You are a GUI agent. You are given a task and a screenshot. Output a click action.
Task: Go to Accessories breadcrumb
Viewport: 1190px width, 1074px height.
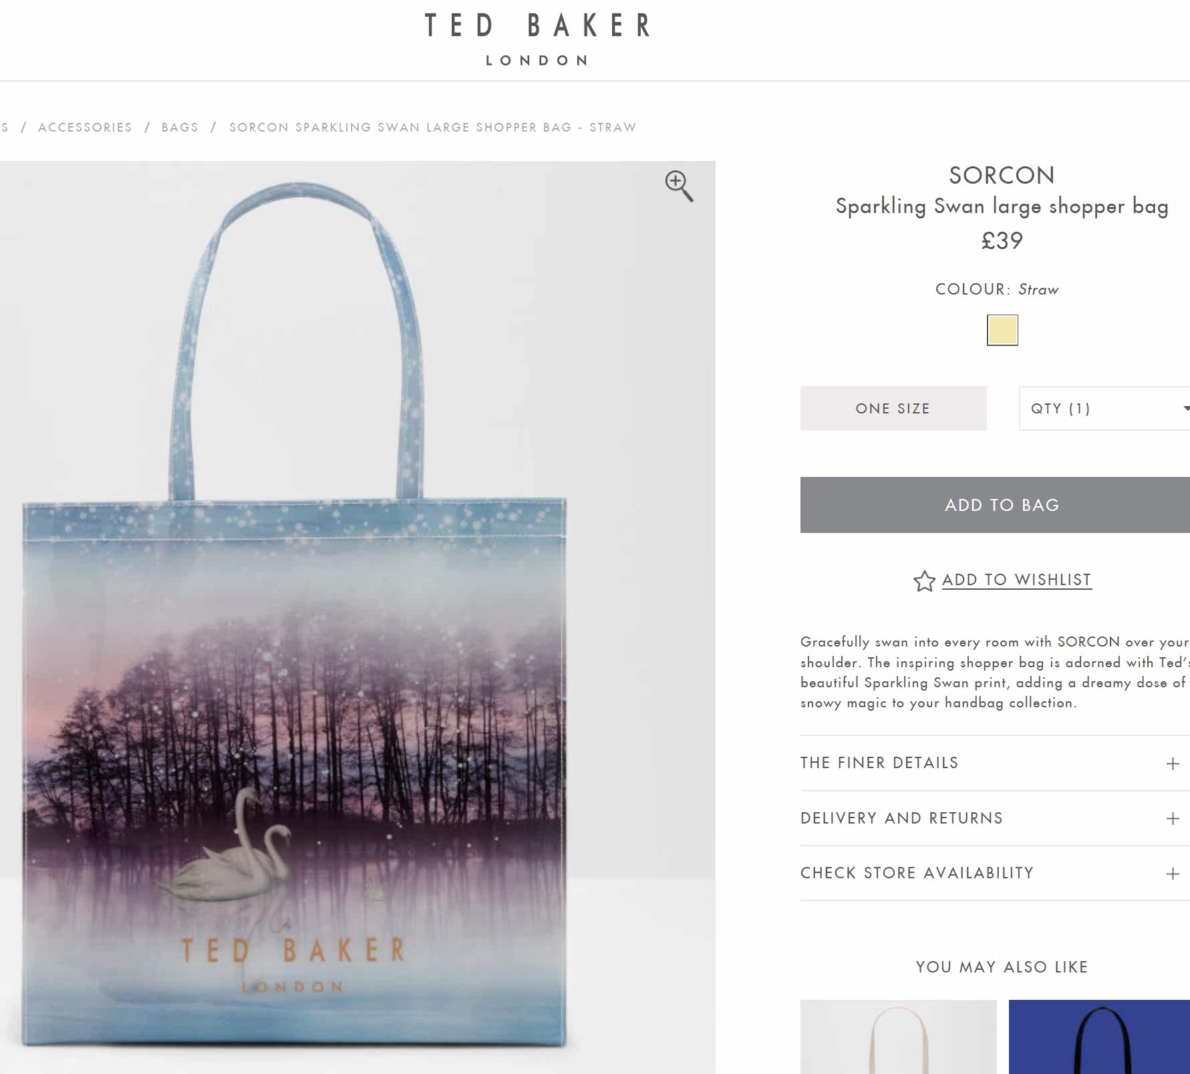coord(85,128)
